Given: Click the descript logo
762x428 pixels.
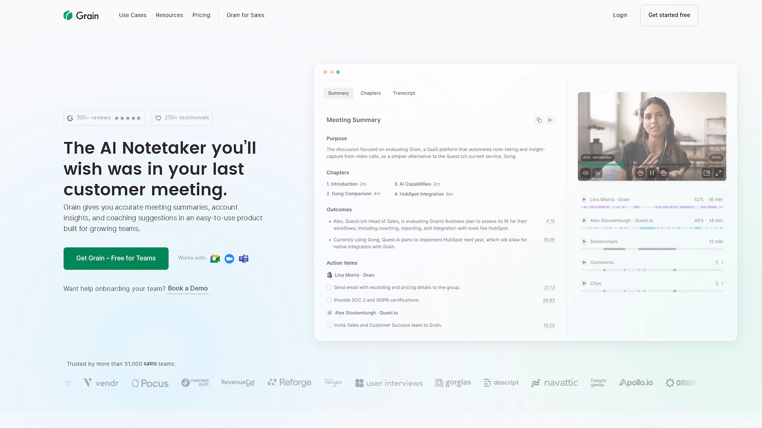Looking at the screenshot, I should 501,383.
